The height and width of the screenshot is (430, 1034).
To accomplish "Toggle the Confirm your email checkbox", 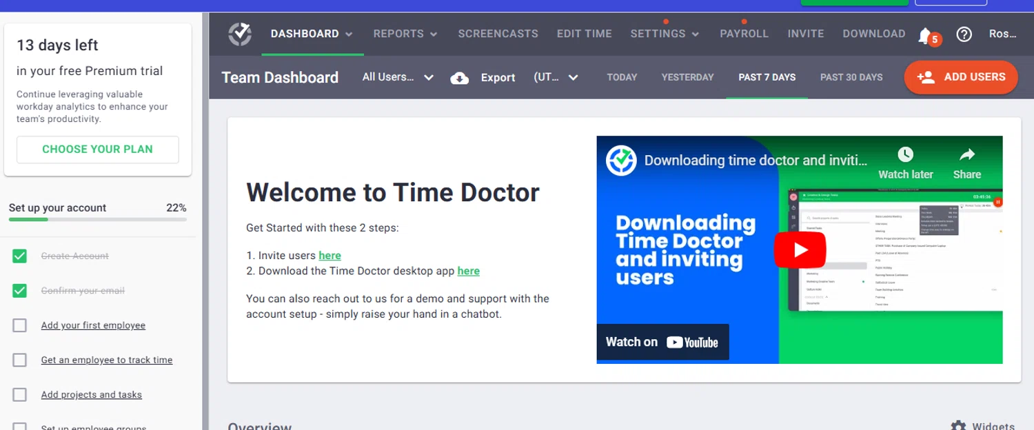I will tap(20, 291).
